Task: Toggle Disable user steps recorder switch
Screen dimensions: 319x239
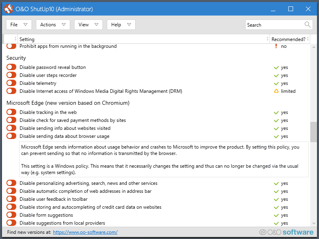Action: (11, 75)
